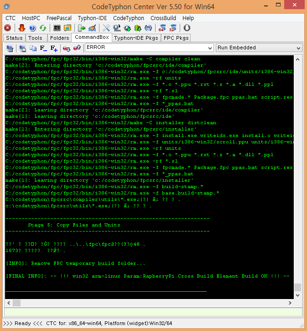The height and width of the screenshot is (331, 307).
Task: Click the 'make -C compiler clean' output line
Action: click(103, 59)
